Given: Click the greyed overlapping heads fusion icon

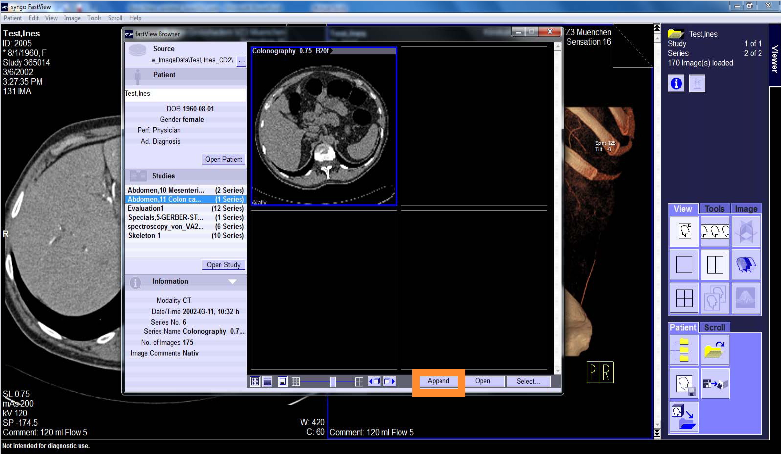Looking at the screenshot, I should pyautogui.click(x=715, y=298).
